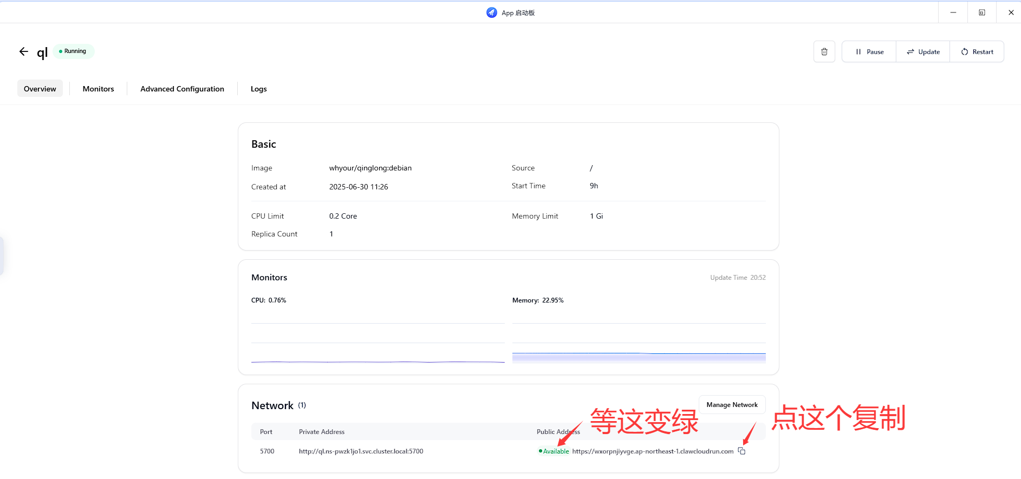Maximize the App Launchpad window
This screenshot has width=1021, height=479.
point(981,12)
